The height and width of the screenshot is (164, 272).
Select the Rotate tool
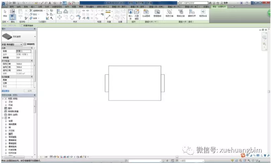[72, 17]
